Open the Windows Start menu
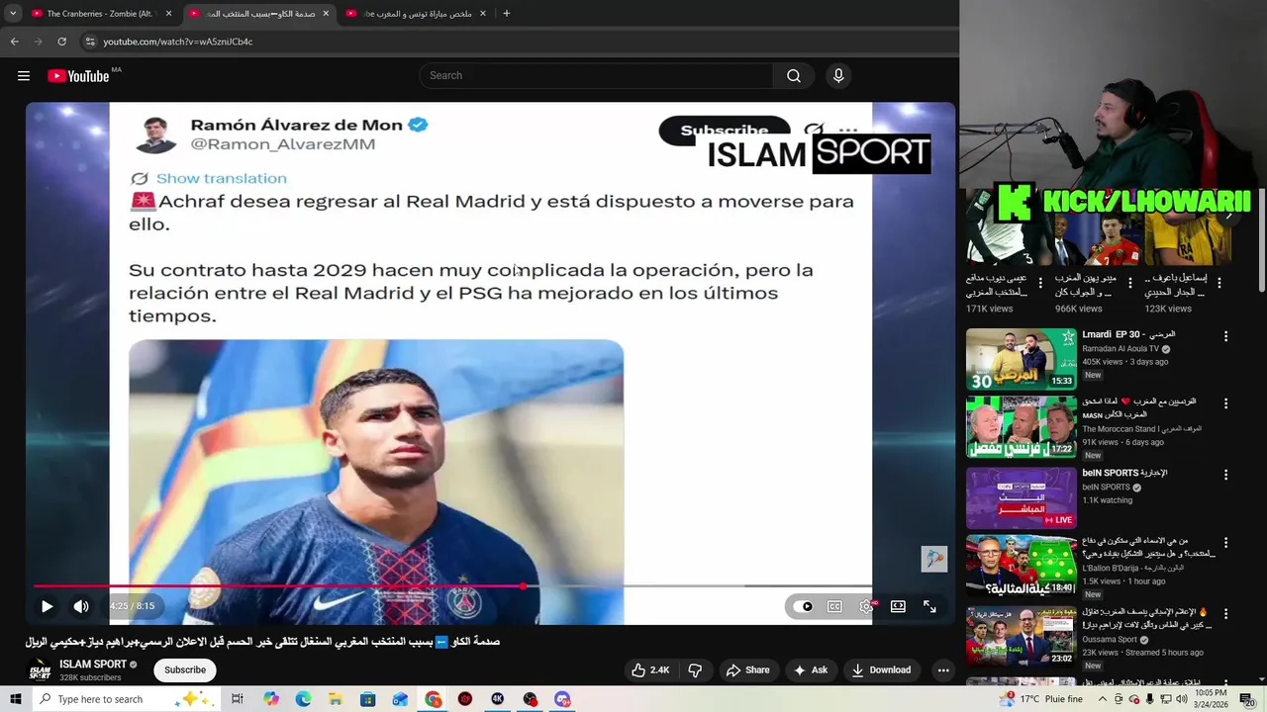 [x=15, y=699]
